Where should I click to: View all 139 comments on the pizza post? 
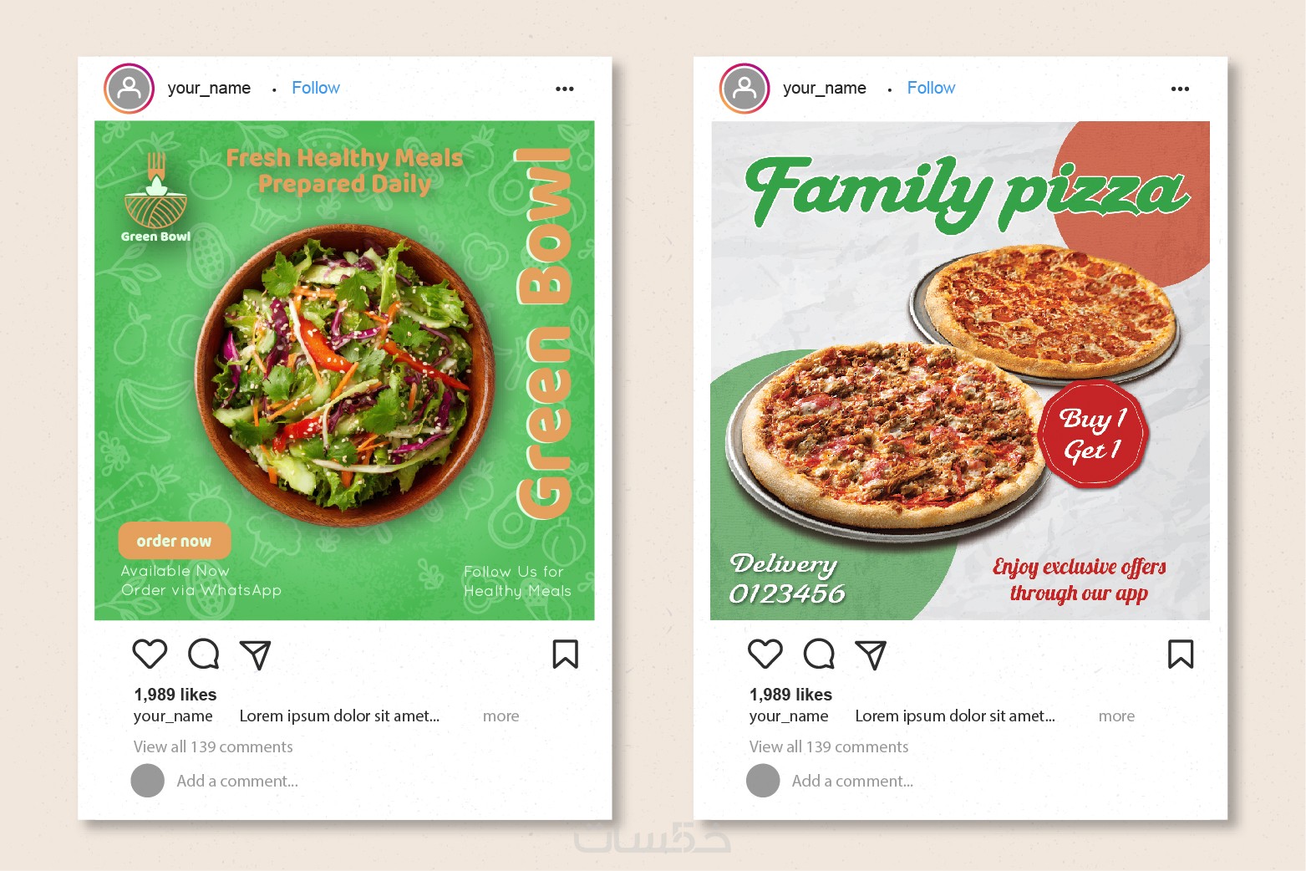coord(829,746)
